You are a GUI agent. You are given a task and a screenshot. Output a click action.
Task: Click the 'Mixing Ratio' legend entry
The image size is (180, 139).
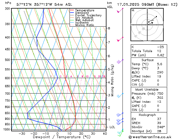[x=82, y=25]
